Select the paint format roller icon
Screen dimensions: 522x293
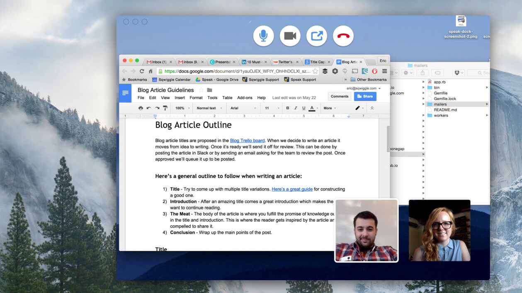click(x=165, y=108)
